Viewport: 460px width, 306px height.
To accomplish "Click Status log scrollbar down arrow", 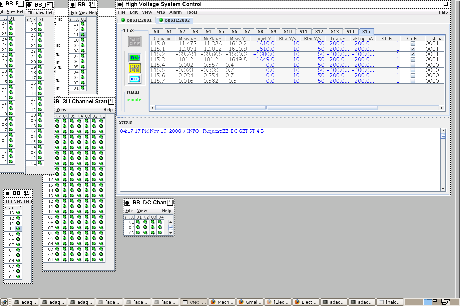I will pos(443,189).
